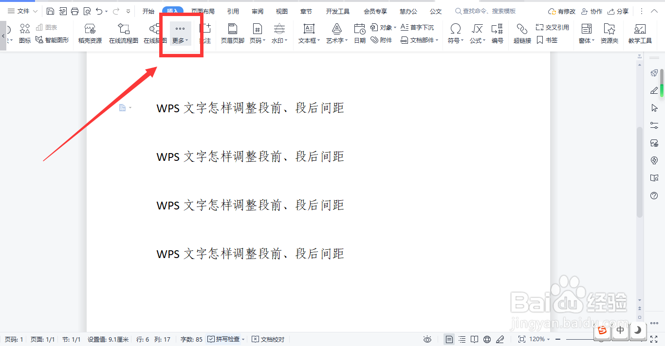Switch to reading view
The height and width of the screenshot is (346, 665).
475,339
